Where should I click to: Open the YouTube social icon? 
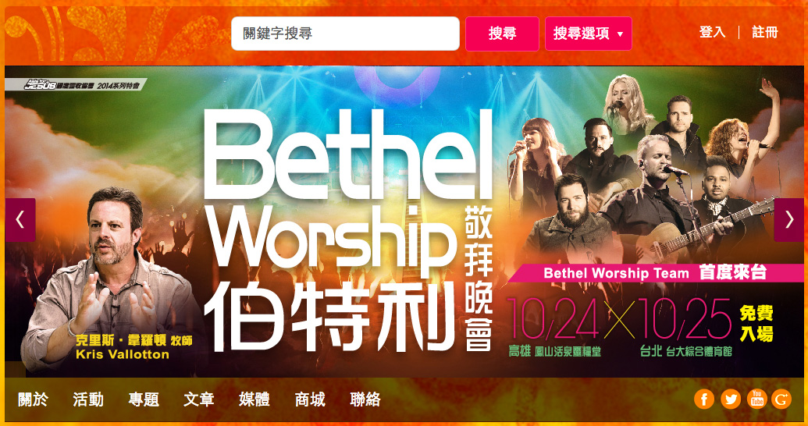[x=756, y=399]
